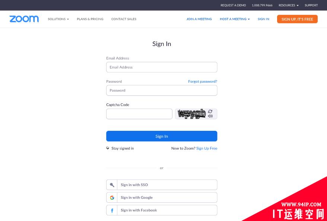Go to Join a Meeting
Viewport: 327px width, 221px height.
[x=199, y=19]
